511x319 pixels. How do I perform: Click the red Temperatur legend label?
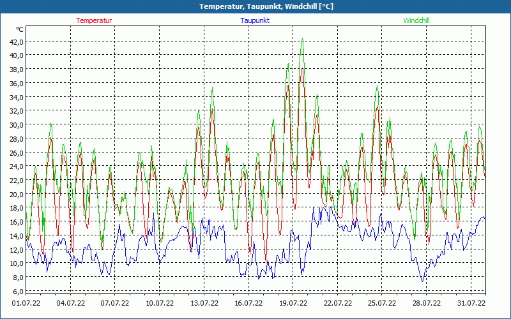tap(94, 20)
